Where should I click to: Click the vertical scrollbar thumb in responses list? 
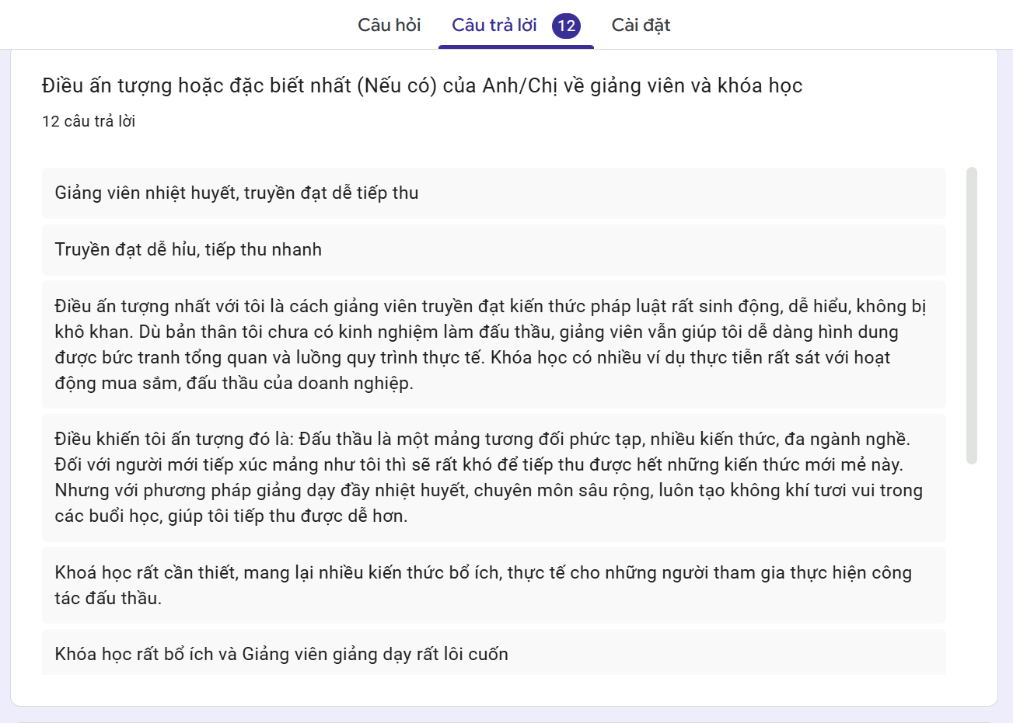pos(971,315)
